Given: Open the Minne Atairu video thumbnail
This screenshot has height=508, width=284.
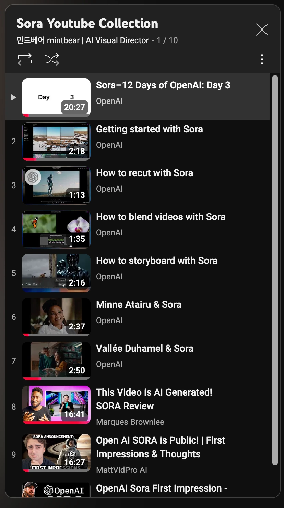Looking at the screenshot, I should [56, 317].
